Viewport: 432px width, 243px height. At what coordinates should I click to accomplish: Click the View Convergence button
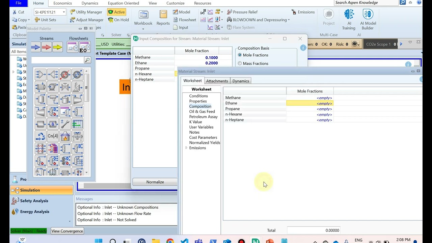(x=67, y=231)
